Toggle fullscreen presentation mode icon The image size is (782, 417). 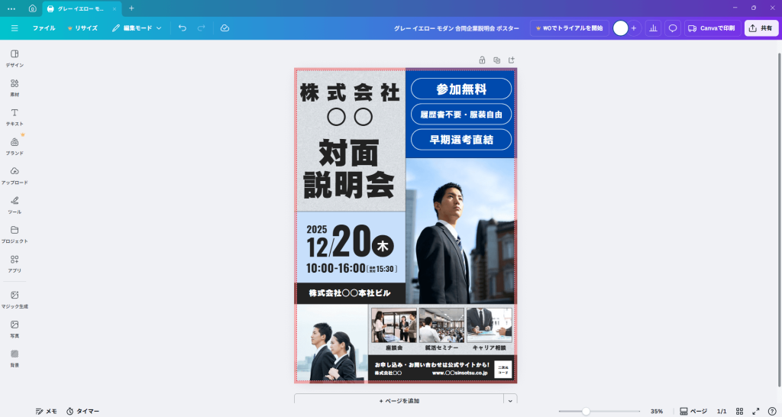[x=756, y=411]
